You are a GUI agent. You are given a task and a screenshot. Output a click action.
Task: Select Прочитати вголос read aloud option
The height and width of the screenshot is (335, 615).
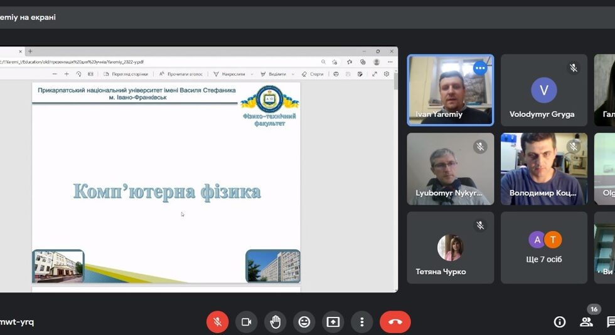point(181,74)
